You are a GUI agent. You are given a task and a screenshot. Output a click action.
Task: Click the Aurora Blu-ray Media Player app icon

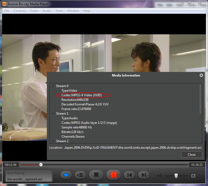4,4
